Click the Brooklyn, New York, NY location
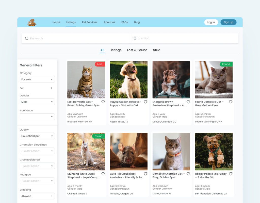 79,122
